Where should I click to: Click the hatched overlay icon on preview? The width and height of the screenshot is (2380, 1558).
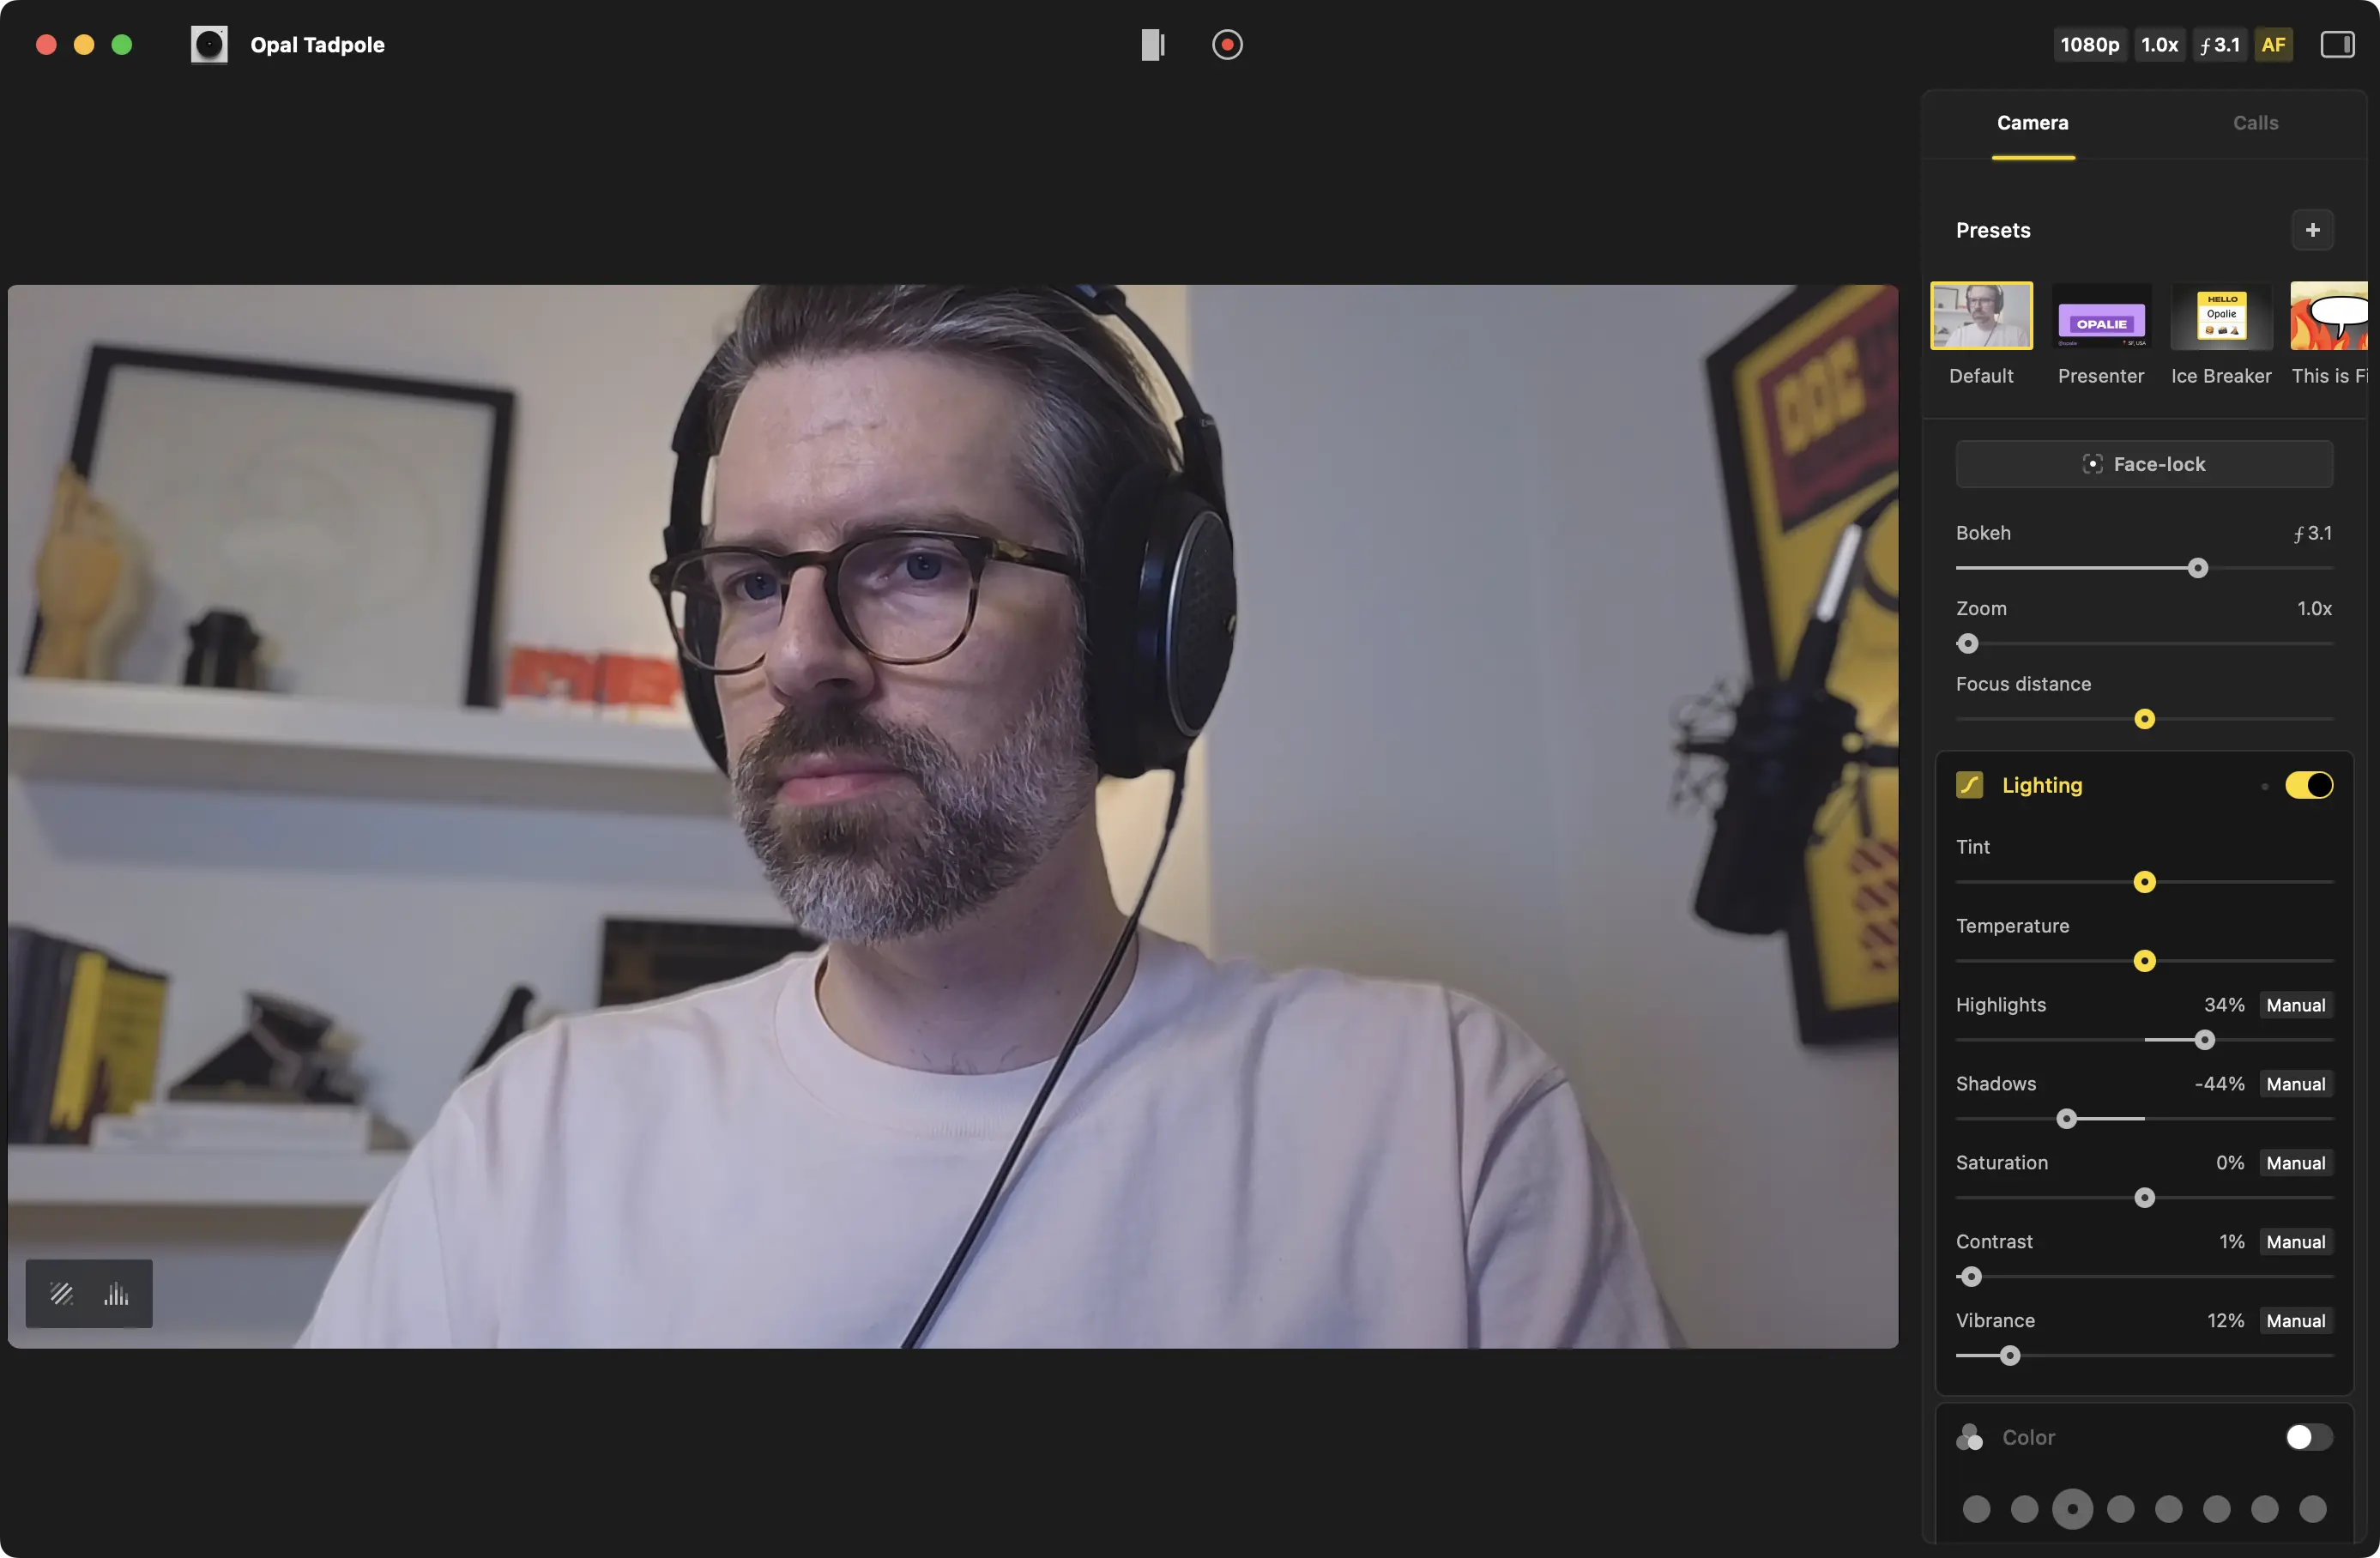pos(62,1294)
